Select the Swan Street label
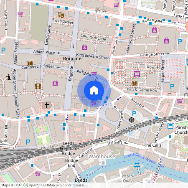This screenshot has width=188, height=188. click(x=63, y=21)
